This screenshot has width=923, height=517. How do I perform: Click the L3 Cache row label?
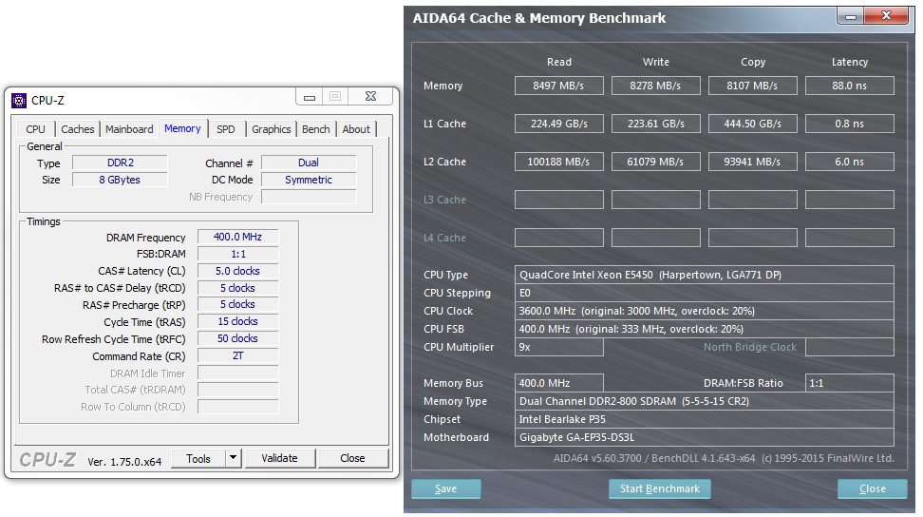(444, 200)
